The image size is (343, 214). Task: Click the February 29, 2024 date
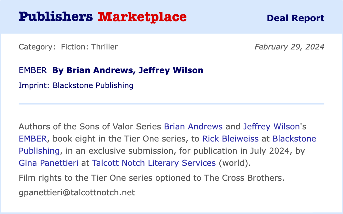[289, 47]
